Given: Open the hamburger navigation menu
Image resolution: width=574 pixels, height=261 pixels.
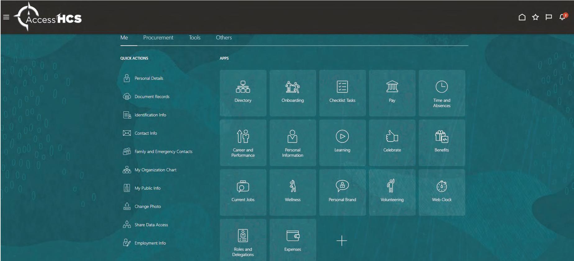Looking at the screenshot, I should point(6,17).
